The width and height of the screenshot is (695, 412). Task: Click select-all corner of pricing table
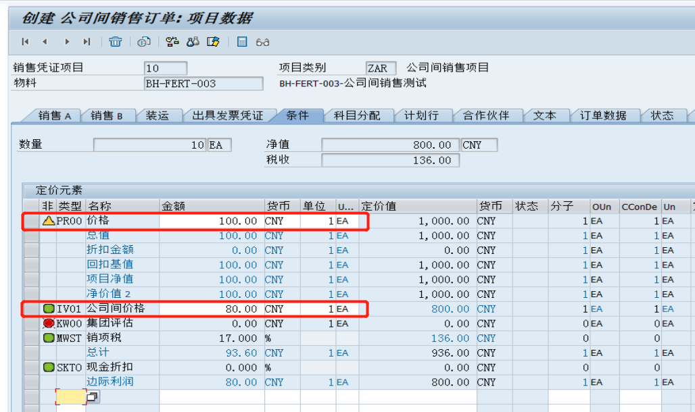coord(31,206)
